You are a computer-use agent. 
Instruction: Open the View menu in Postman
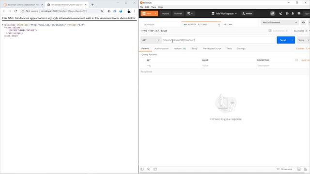(154, 7)
